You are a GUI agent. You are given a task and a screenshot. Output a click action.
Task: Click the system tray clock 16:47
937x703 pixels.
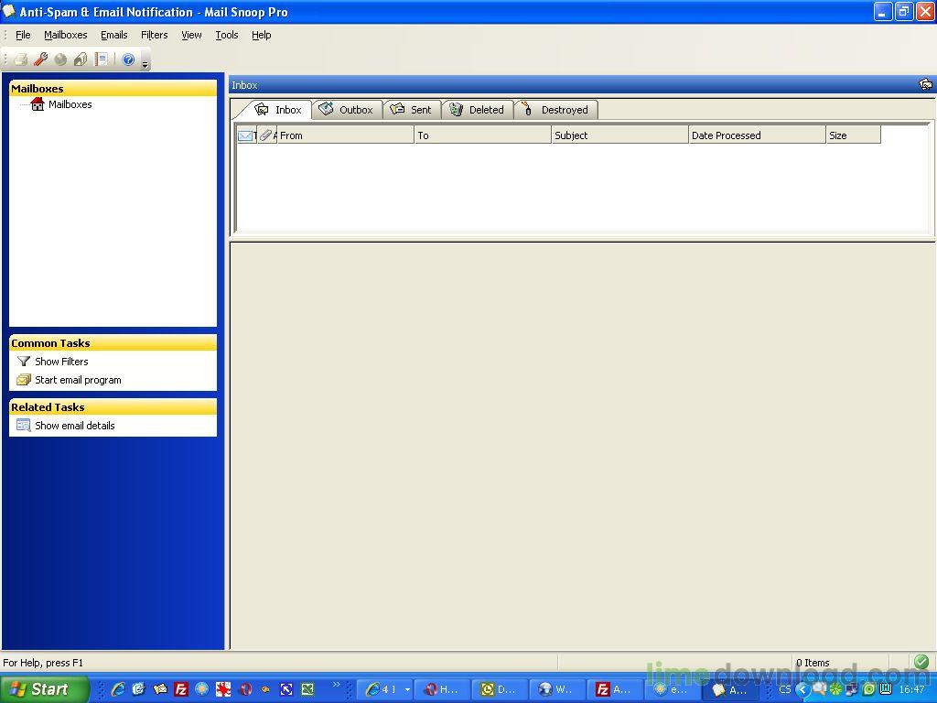coord(912,690)
